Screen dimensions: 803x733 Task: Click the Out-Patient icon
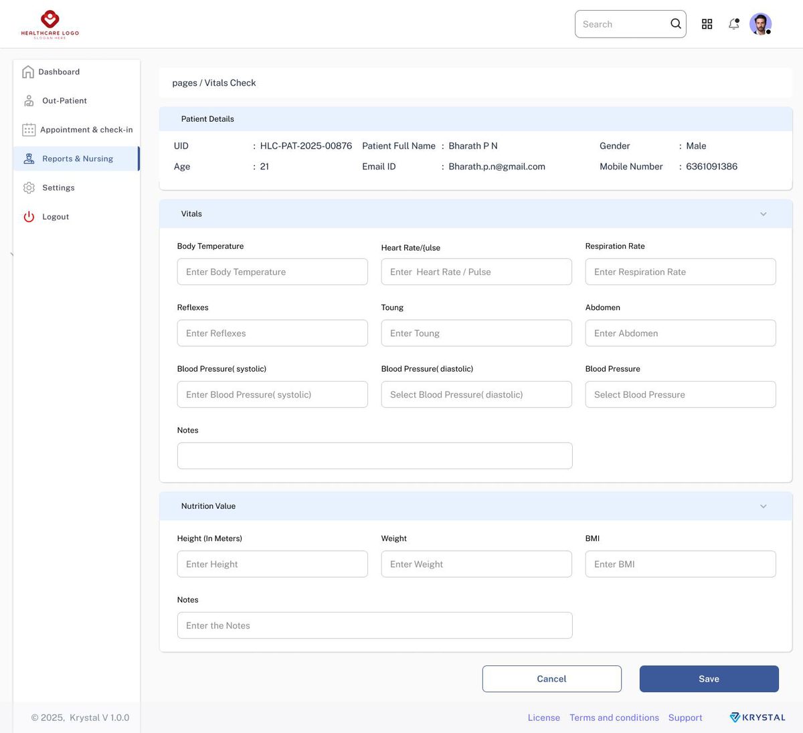[29, 100]
